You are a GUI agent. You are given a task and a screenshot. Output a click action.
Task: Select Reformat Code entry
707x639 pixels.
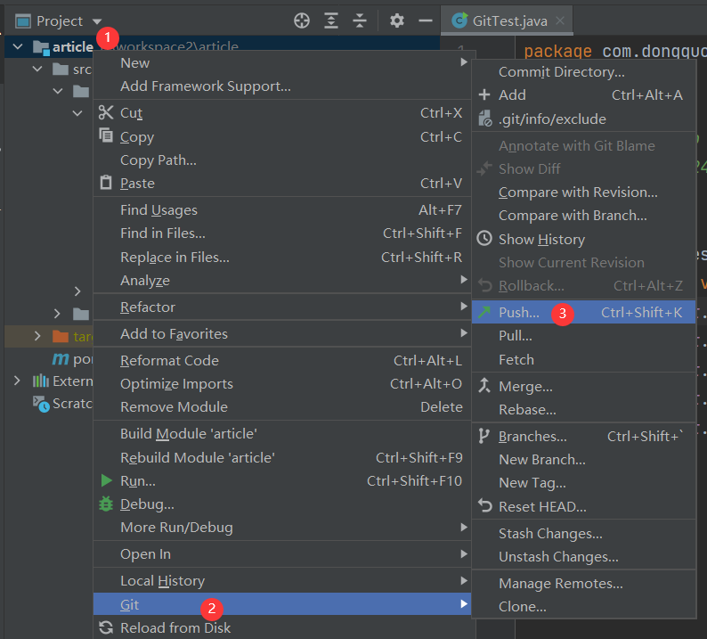[x=282, y=361]
